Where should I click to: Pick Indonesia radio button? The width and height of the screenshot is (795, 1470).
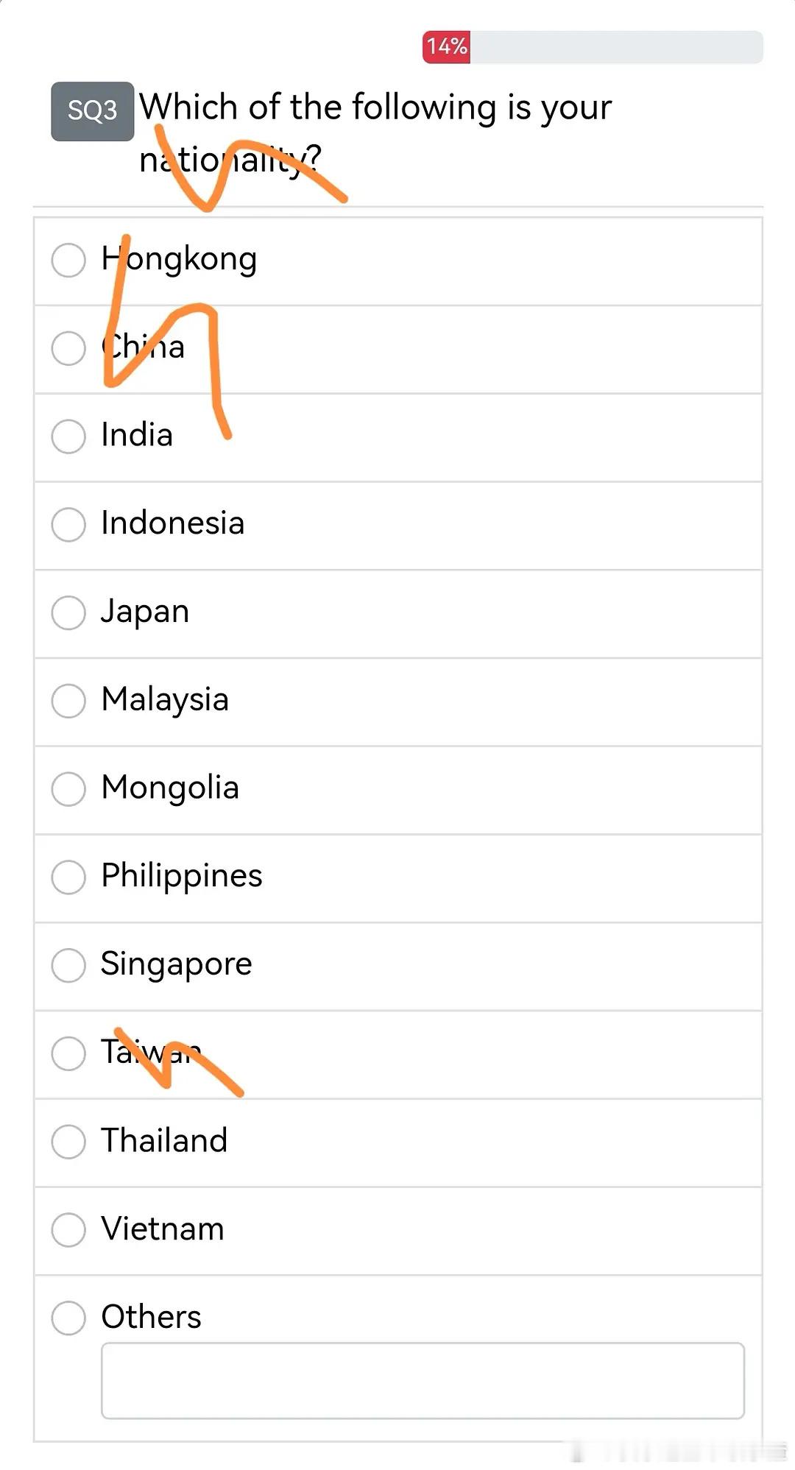[68, 524]
